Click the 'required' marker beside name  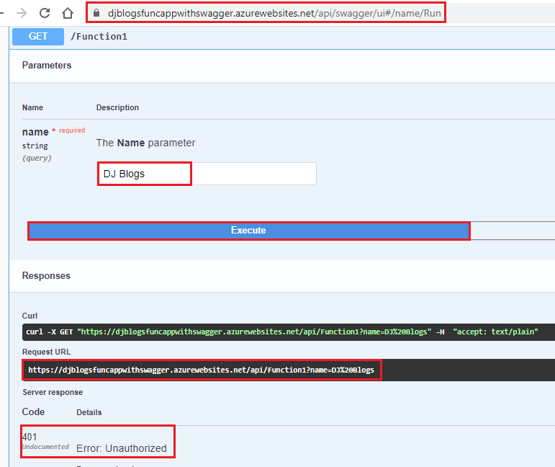tap(72, 130)
